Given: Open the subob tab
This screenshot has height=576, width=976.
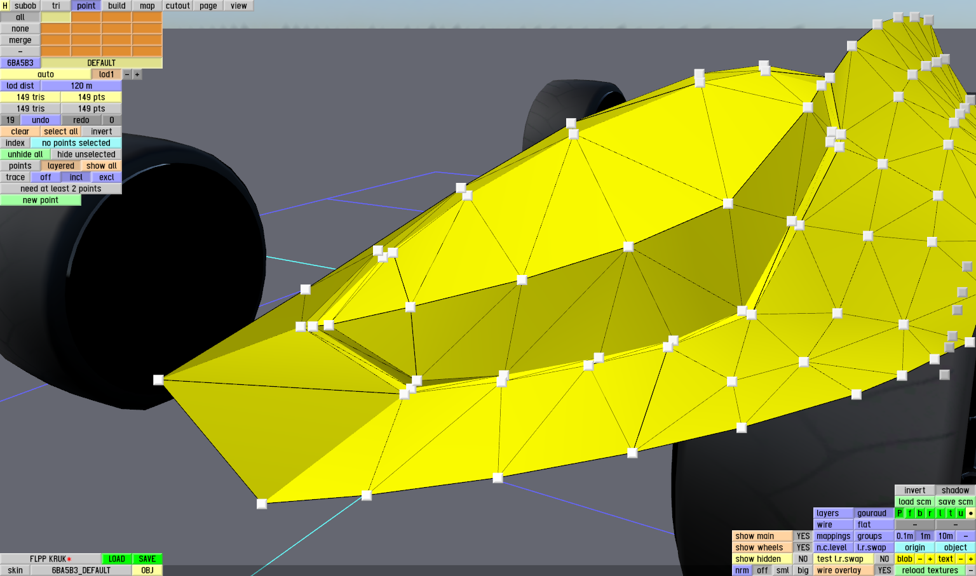Looking at the screenshot, I should (25, 6).
